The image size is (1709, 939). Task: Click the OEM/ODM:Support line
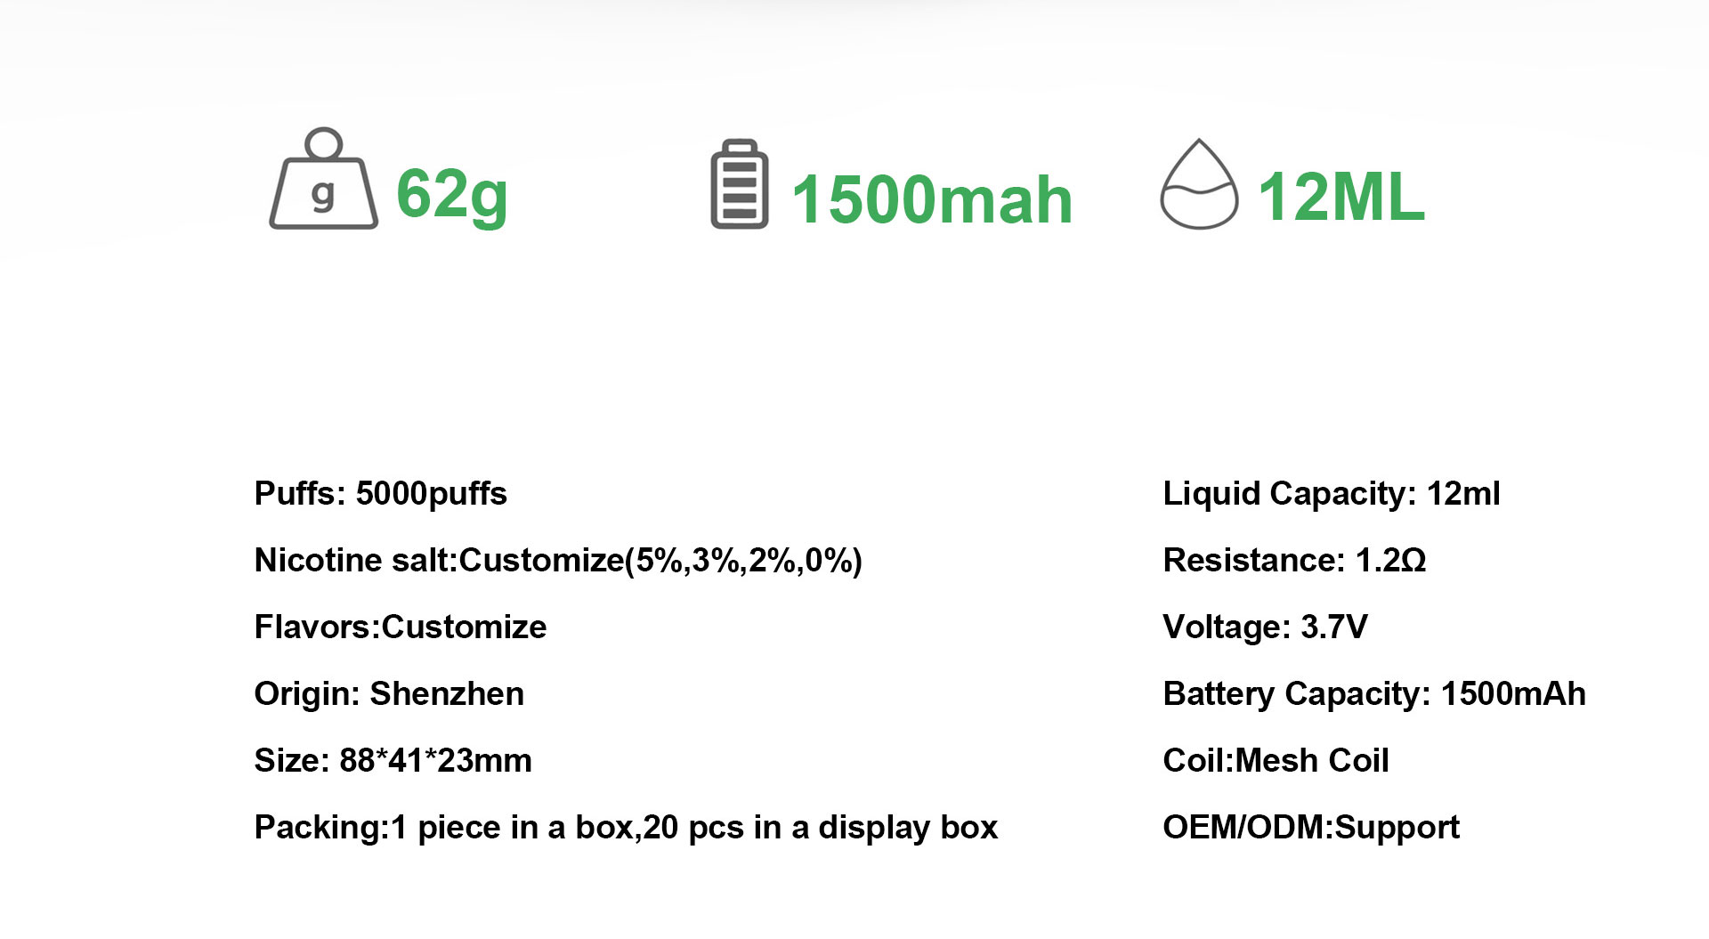(x=1311, y=828)
